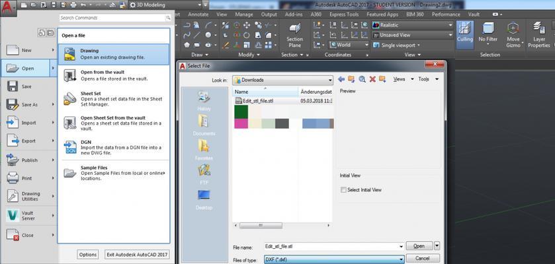Select the Edit_stl_file.stl file row
Viewport: 555px width, 264px height.
[x=282, y=101]
